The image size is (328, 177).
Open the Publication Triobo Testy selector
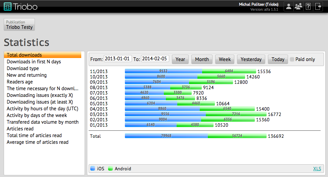[19, 25]
